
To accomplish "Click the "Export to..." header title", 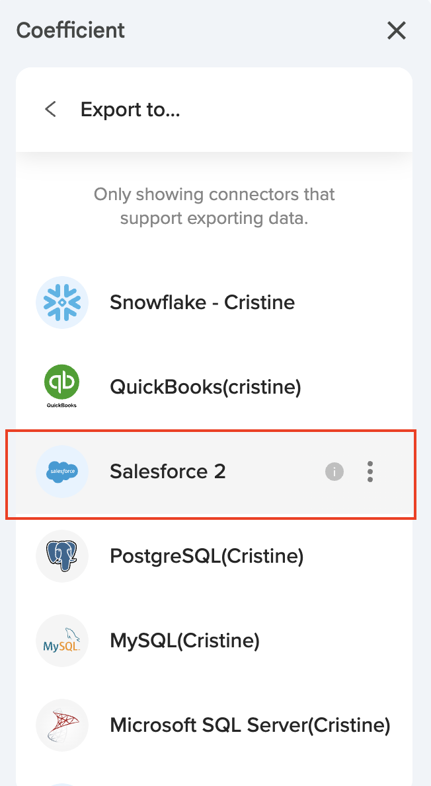I will coord(130,109).
